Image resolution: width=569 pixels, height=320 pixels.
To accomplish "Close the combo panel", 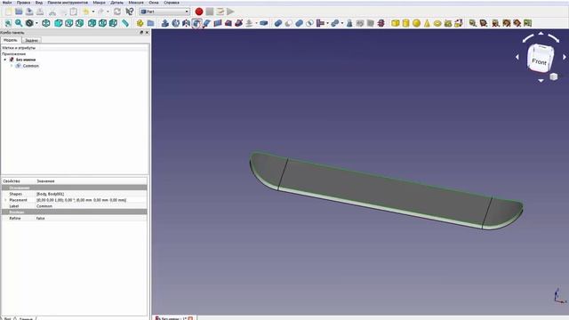I will (147, 33).
